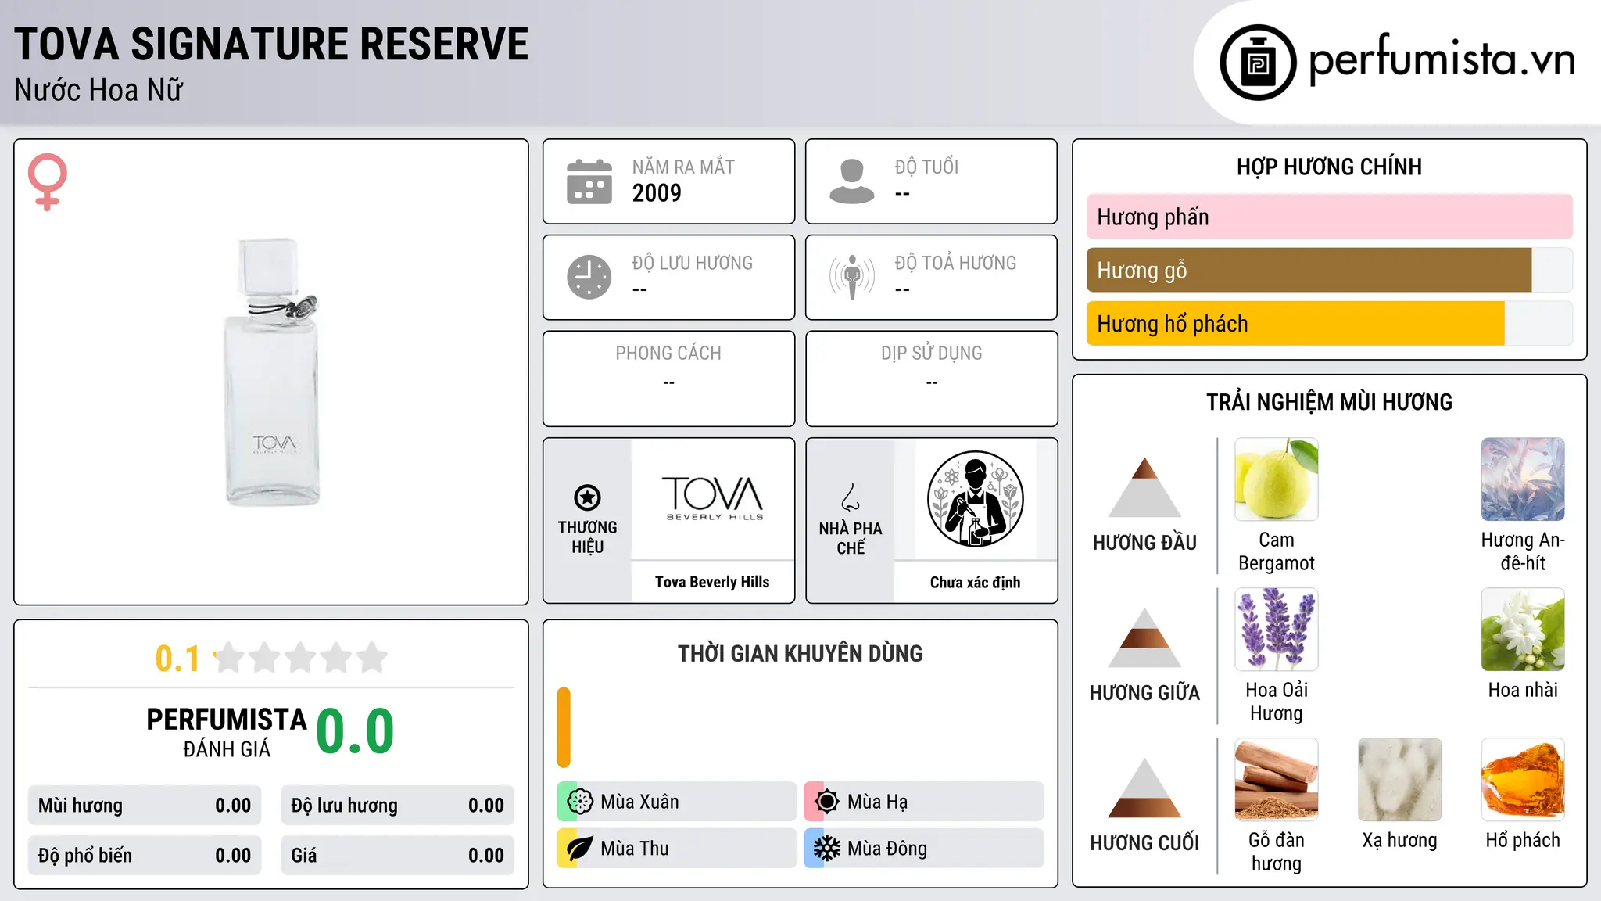Click the Tova perfume bottle photo
Viewport: 1601px width, 901px height.
272,372
